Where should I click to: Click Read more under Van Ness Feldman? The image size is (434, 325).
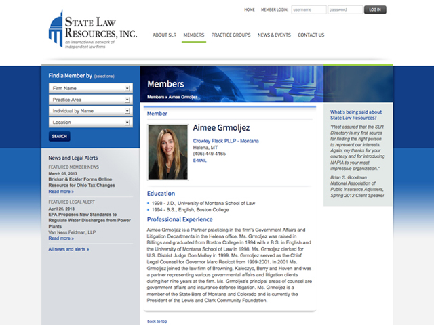tap(61, 238)
